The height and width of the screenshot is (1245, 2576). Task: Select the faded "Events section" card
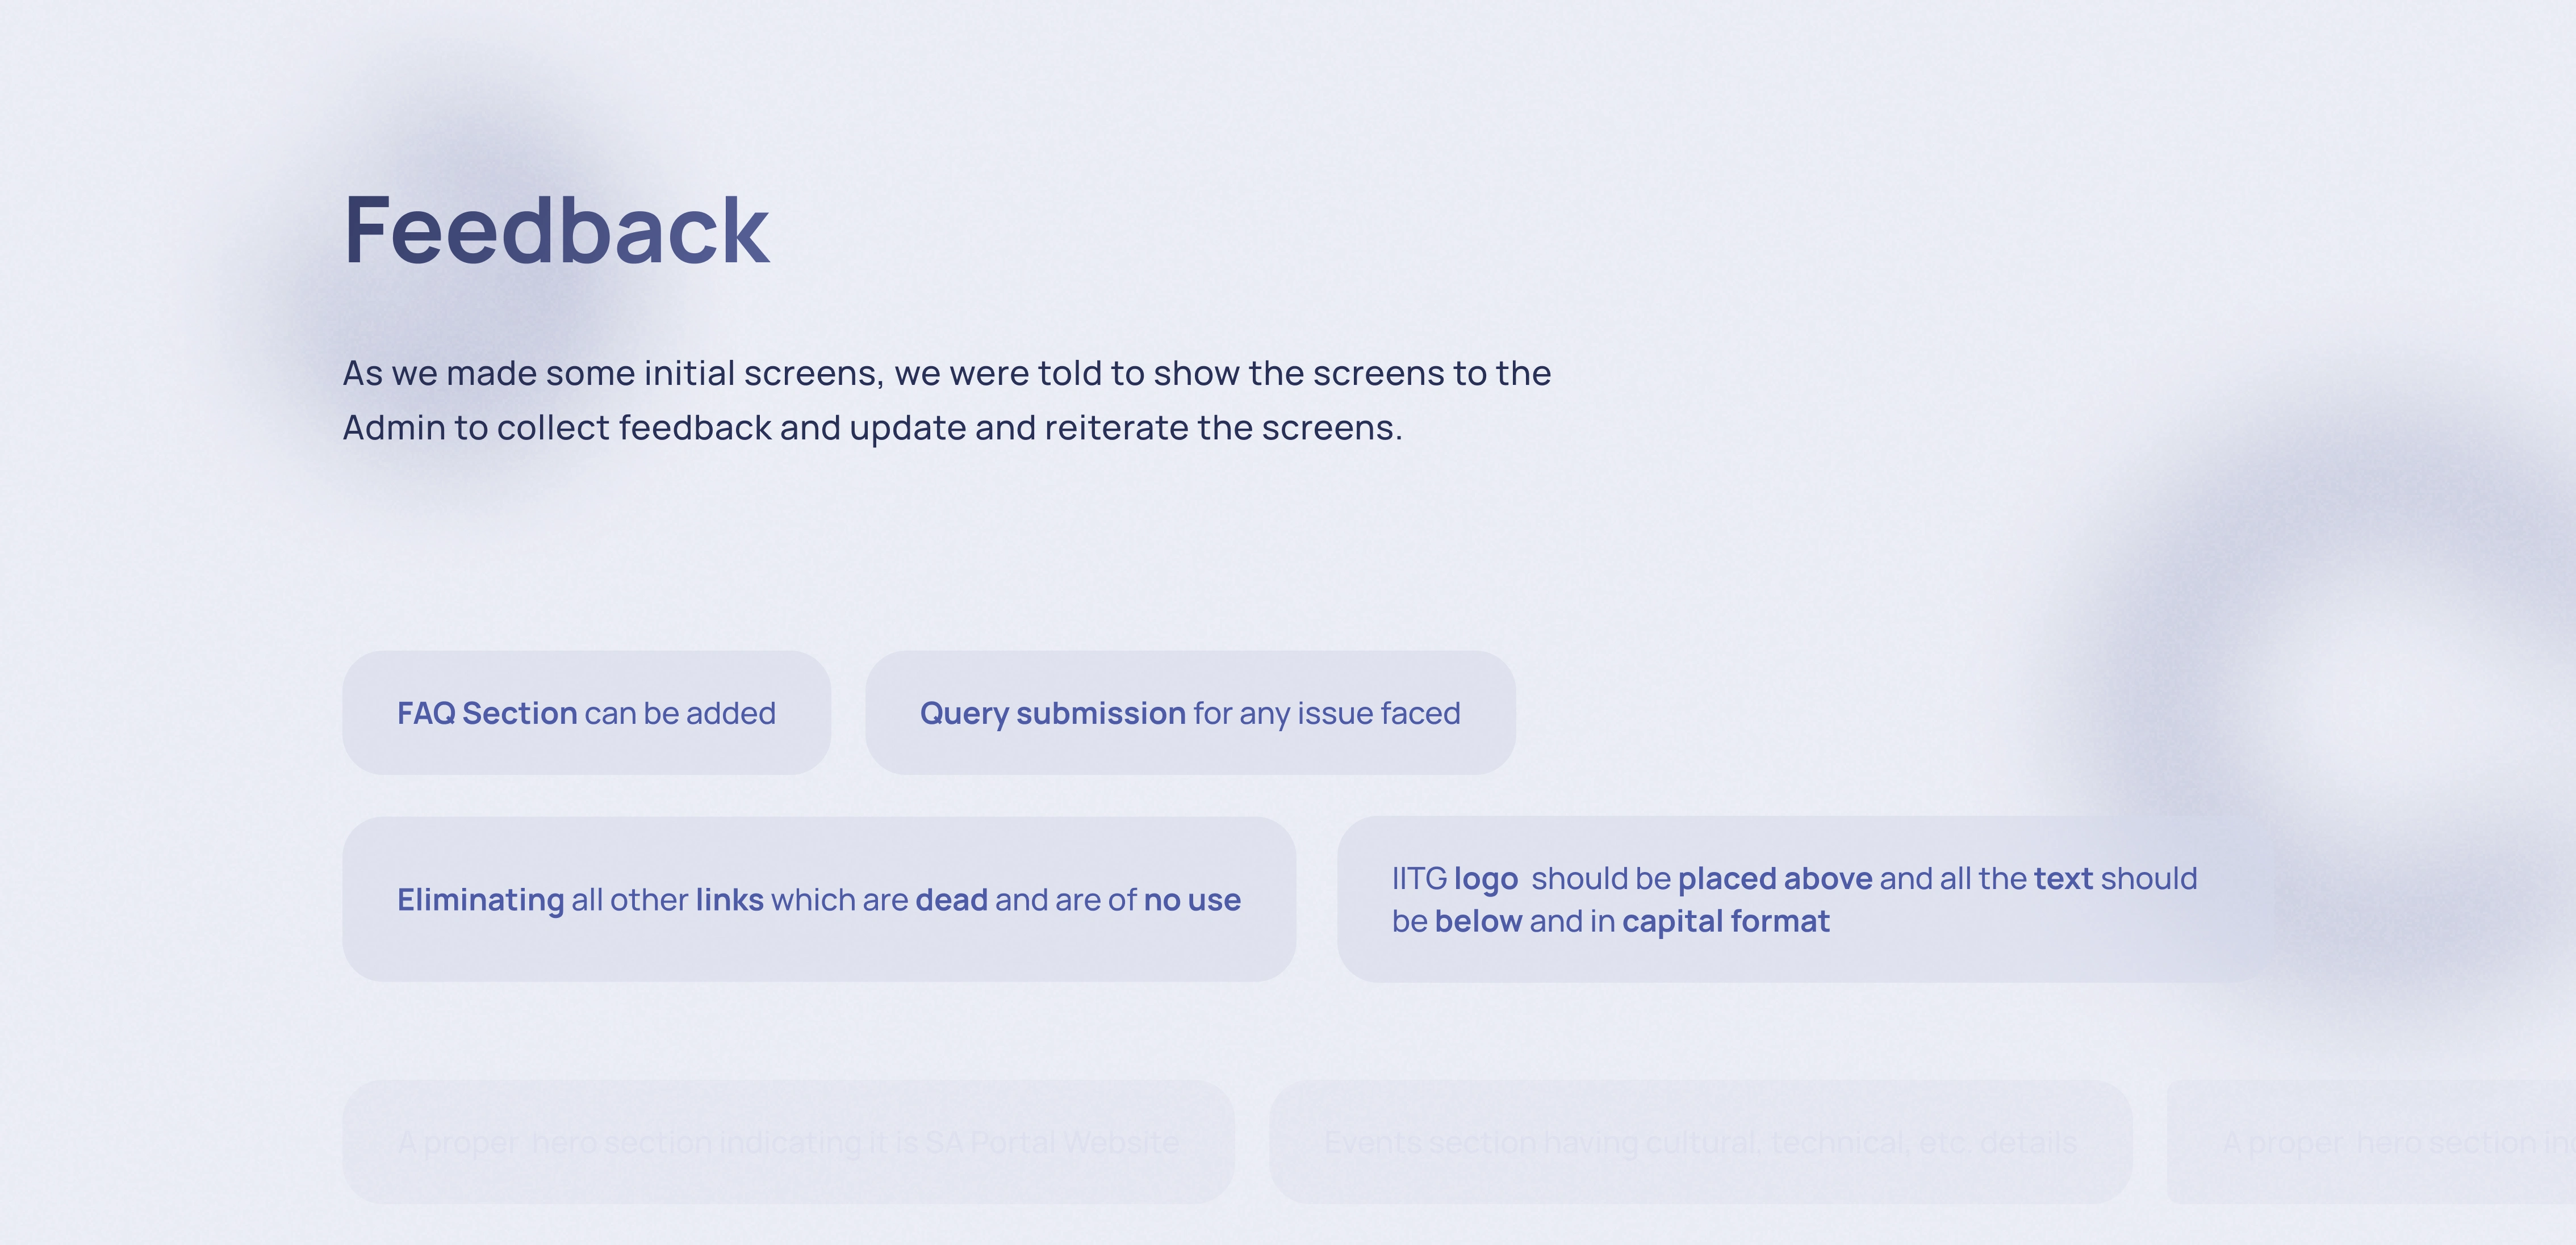(x=1700, y=1141)
